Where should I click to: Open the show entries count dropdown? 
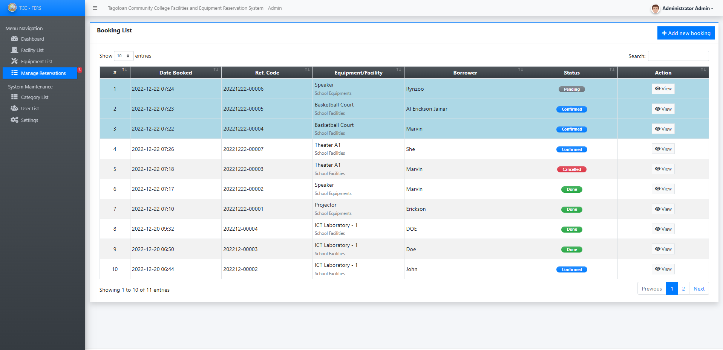pos(124,56)
